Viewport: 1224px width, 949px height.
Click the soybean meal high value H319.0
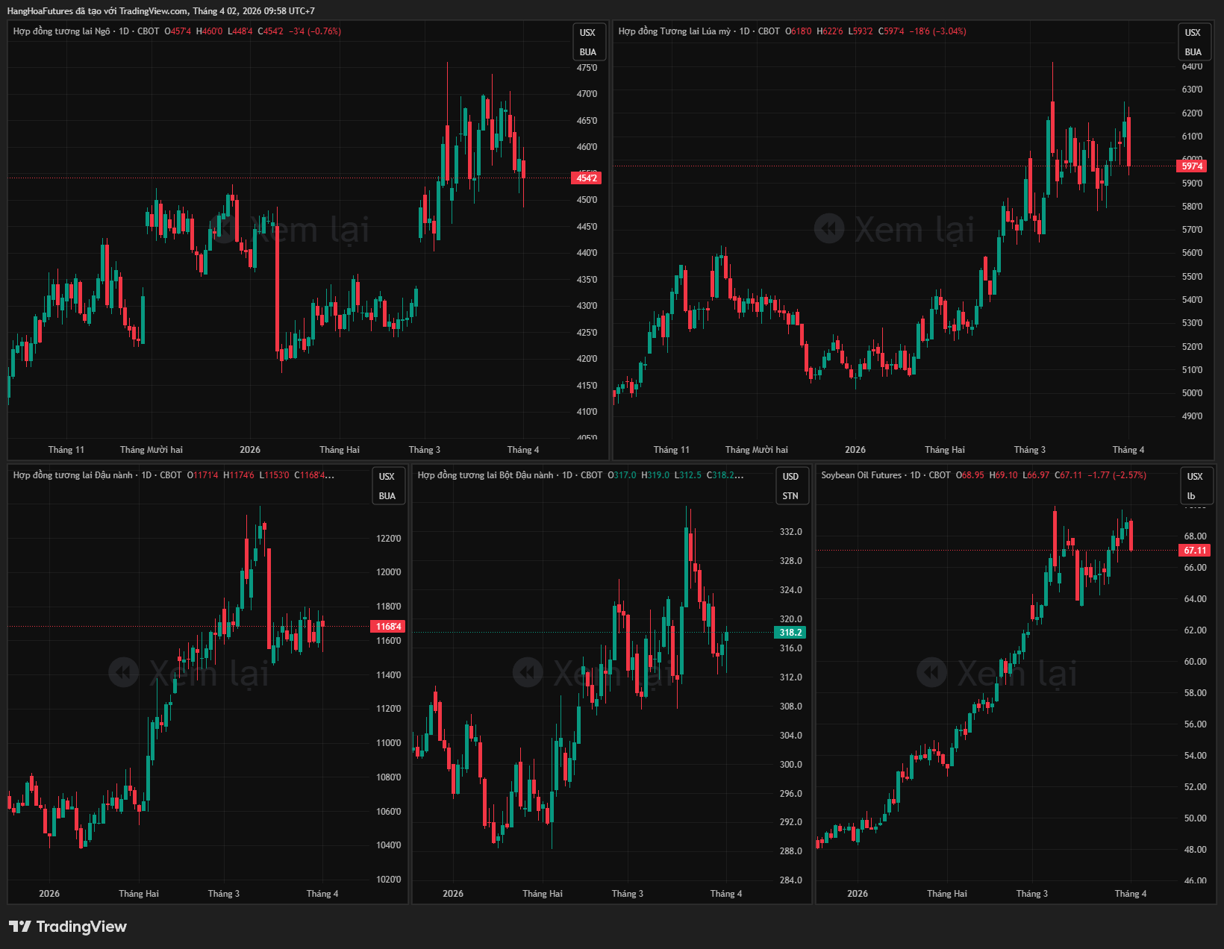[655, 475]
